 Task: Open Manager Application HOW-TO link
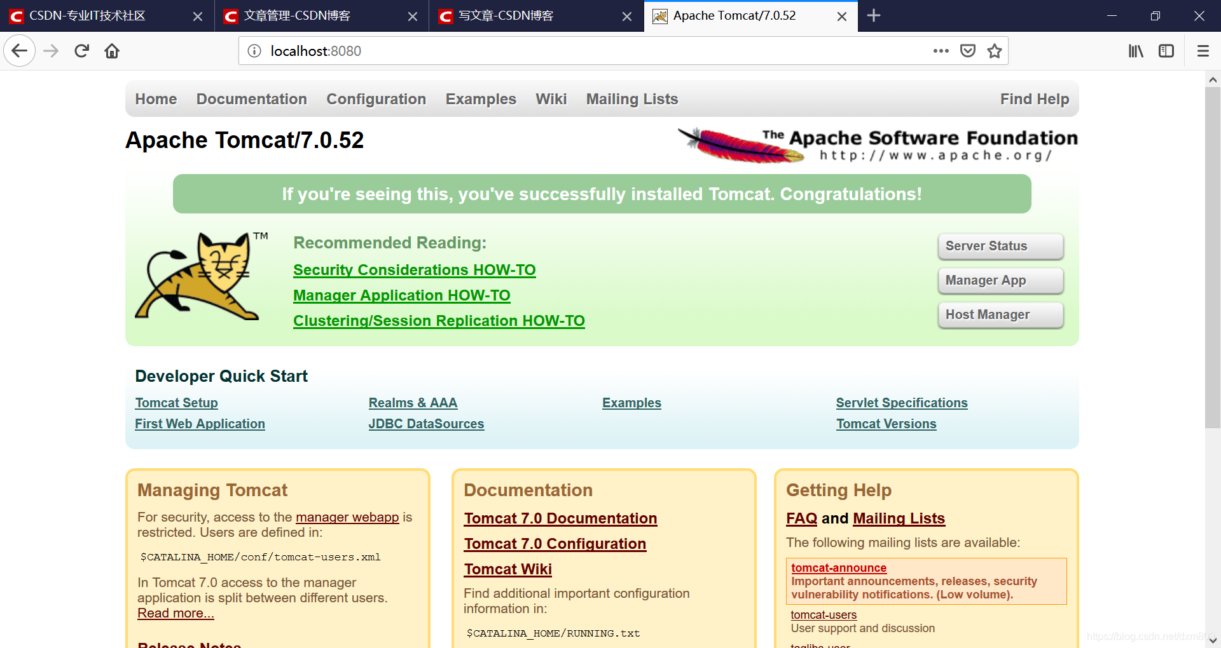(x=402, y=295)
